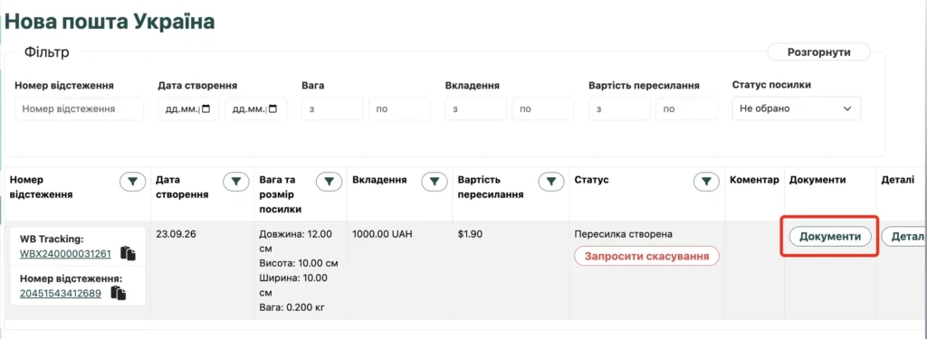Screen dimensions: 927x339
Task: Open calendar picker in first date field
Action: (205, 109)
